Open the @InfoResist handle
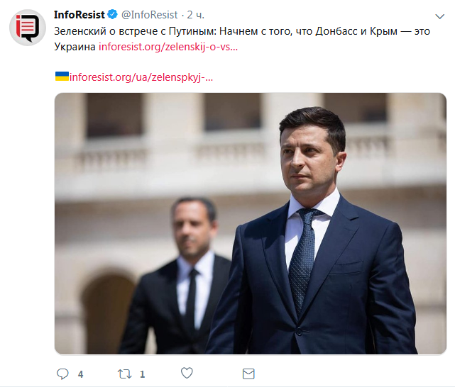455x387 pixels. point(150,15)
